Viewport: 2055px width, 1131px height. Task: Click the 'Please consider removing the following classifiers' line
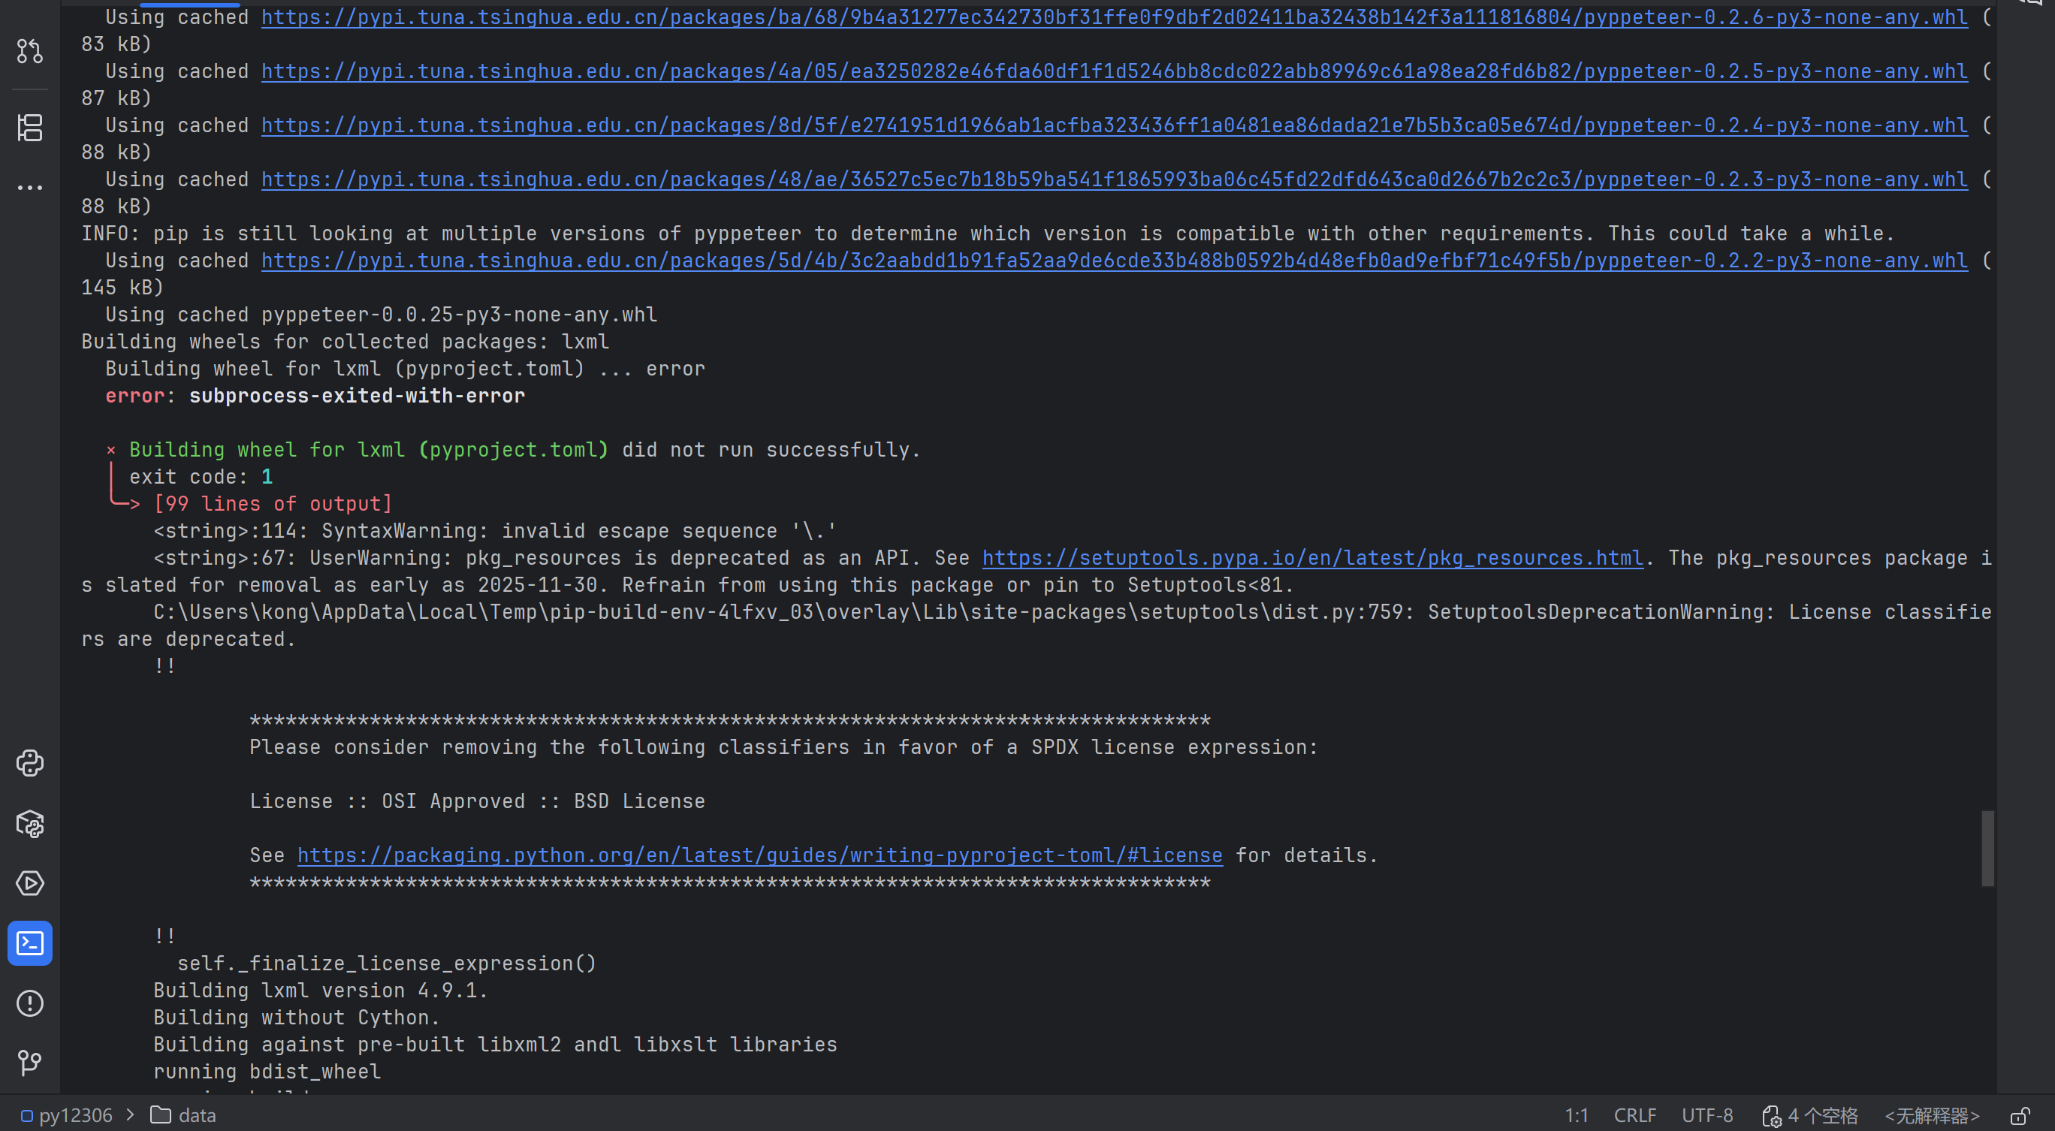coord(783,747)
